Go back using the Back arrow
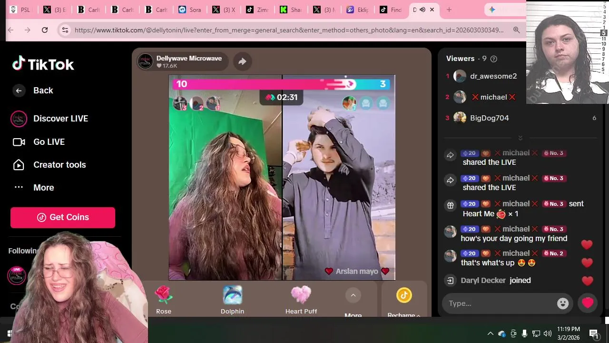 coord(19,91)
